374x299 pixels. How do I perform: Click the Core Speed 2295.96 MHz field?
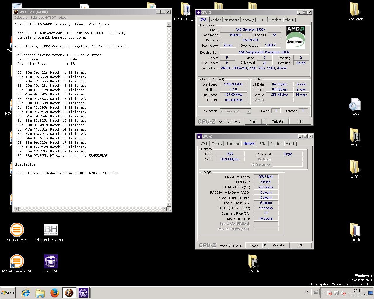point(233,84)
